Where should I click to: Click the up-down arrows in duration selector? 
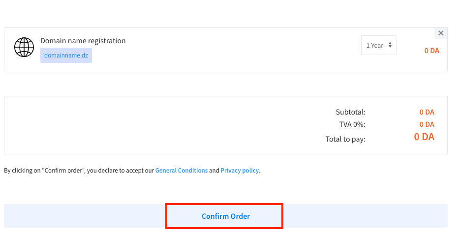pyautogui.click(x=390, y=45)
